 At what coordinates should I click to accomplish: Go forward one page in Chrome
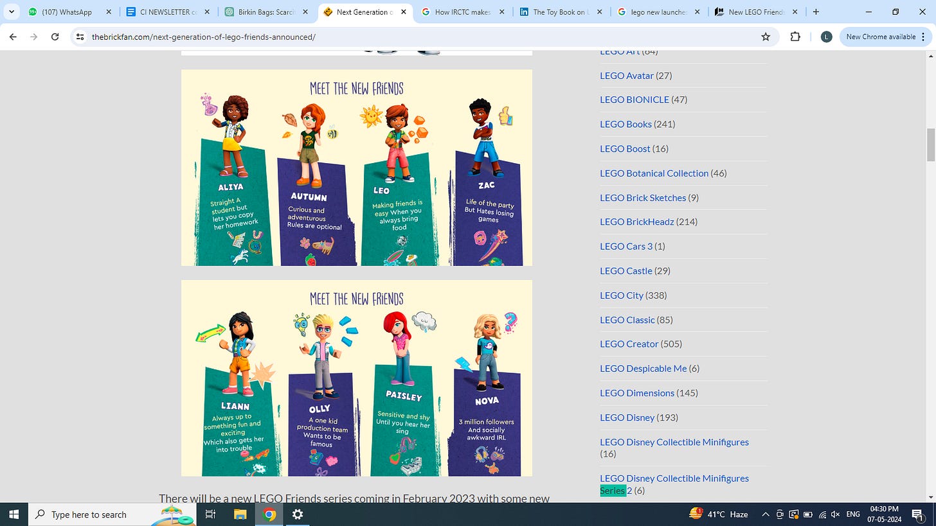click(33, 37)
